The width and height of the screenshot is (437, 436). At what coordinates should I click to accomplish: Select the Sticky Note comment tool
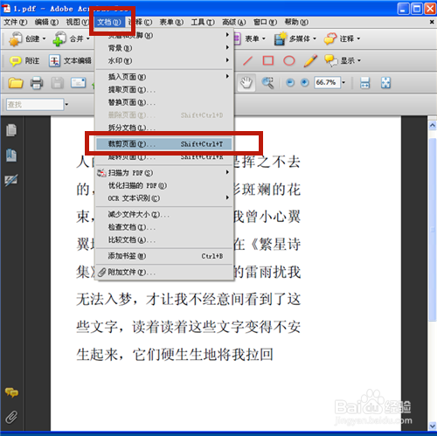(15, 61)
